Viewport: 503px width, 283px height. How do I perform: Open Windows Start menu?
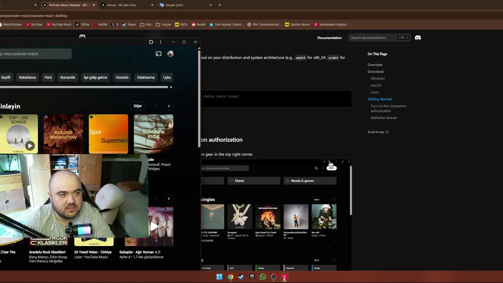click(219, 277)
